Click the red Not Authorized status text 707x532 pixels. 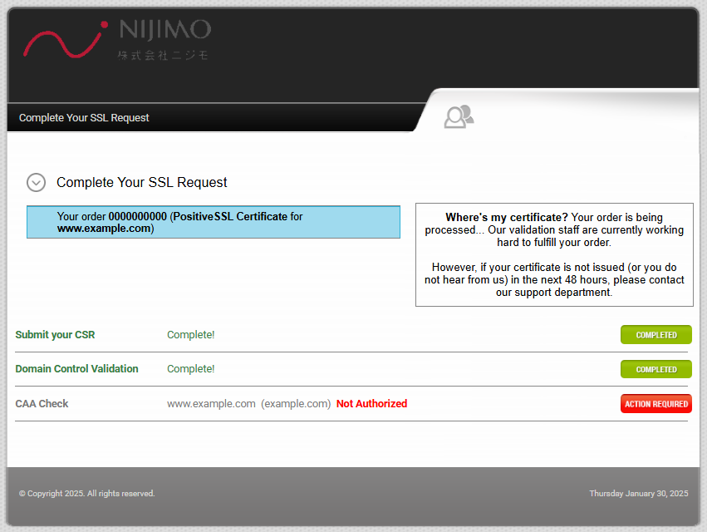point(371,404)
